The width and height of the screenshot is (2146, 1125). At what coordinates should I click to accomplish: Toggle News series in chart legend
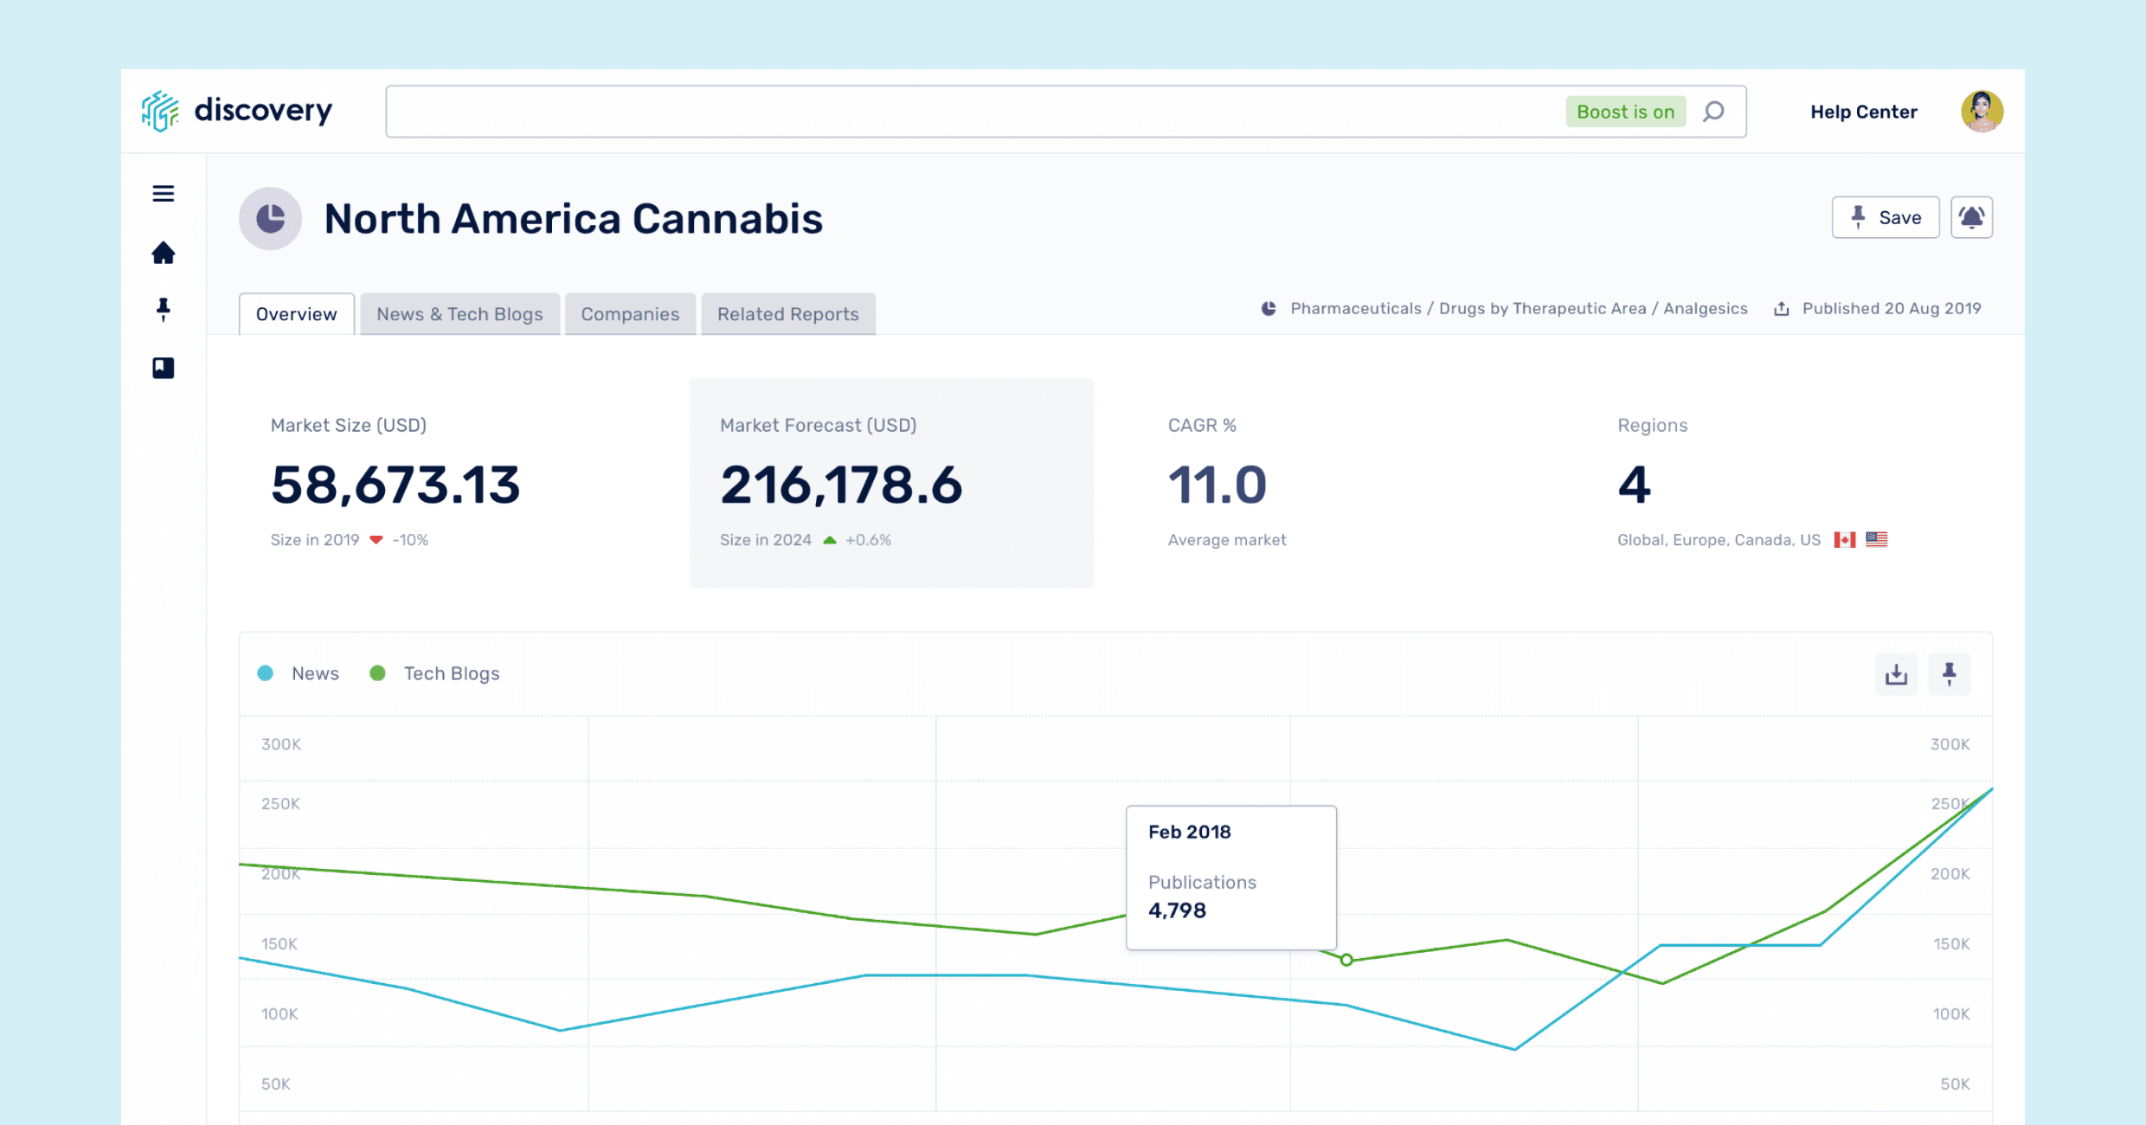pos(299,673)
